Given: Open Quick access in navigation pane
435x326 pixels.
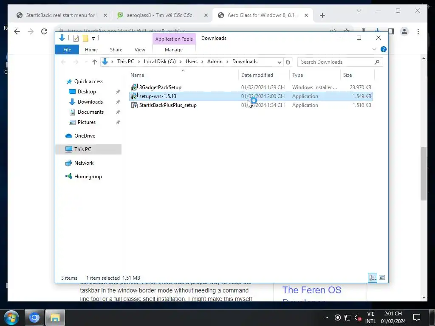Looking at the screenshot, I should (88, 81).
